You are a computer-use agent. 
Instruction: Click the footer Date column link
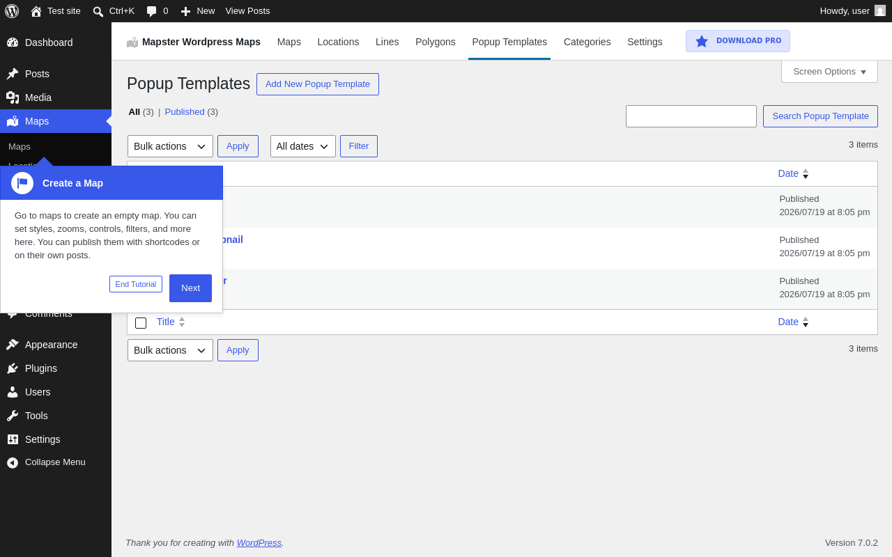(x=788, y=322)
